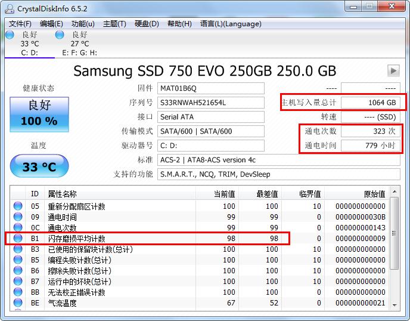
Task: Select attribute 气流温度
Action: click(x=62, y=303)
